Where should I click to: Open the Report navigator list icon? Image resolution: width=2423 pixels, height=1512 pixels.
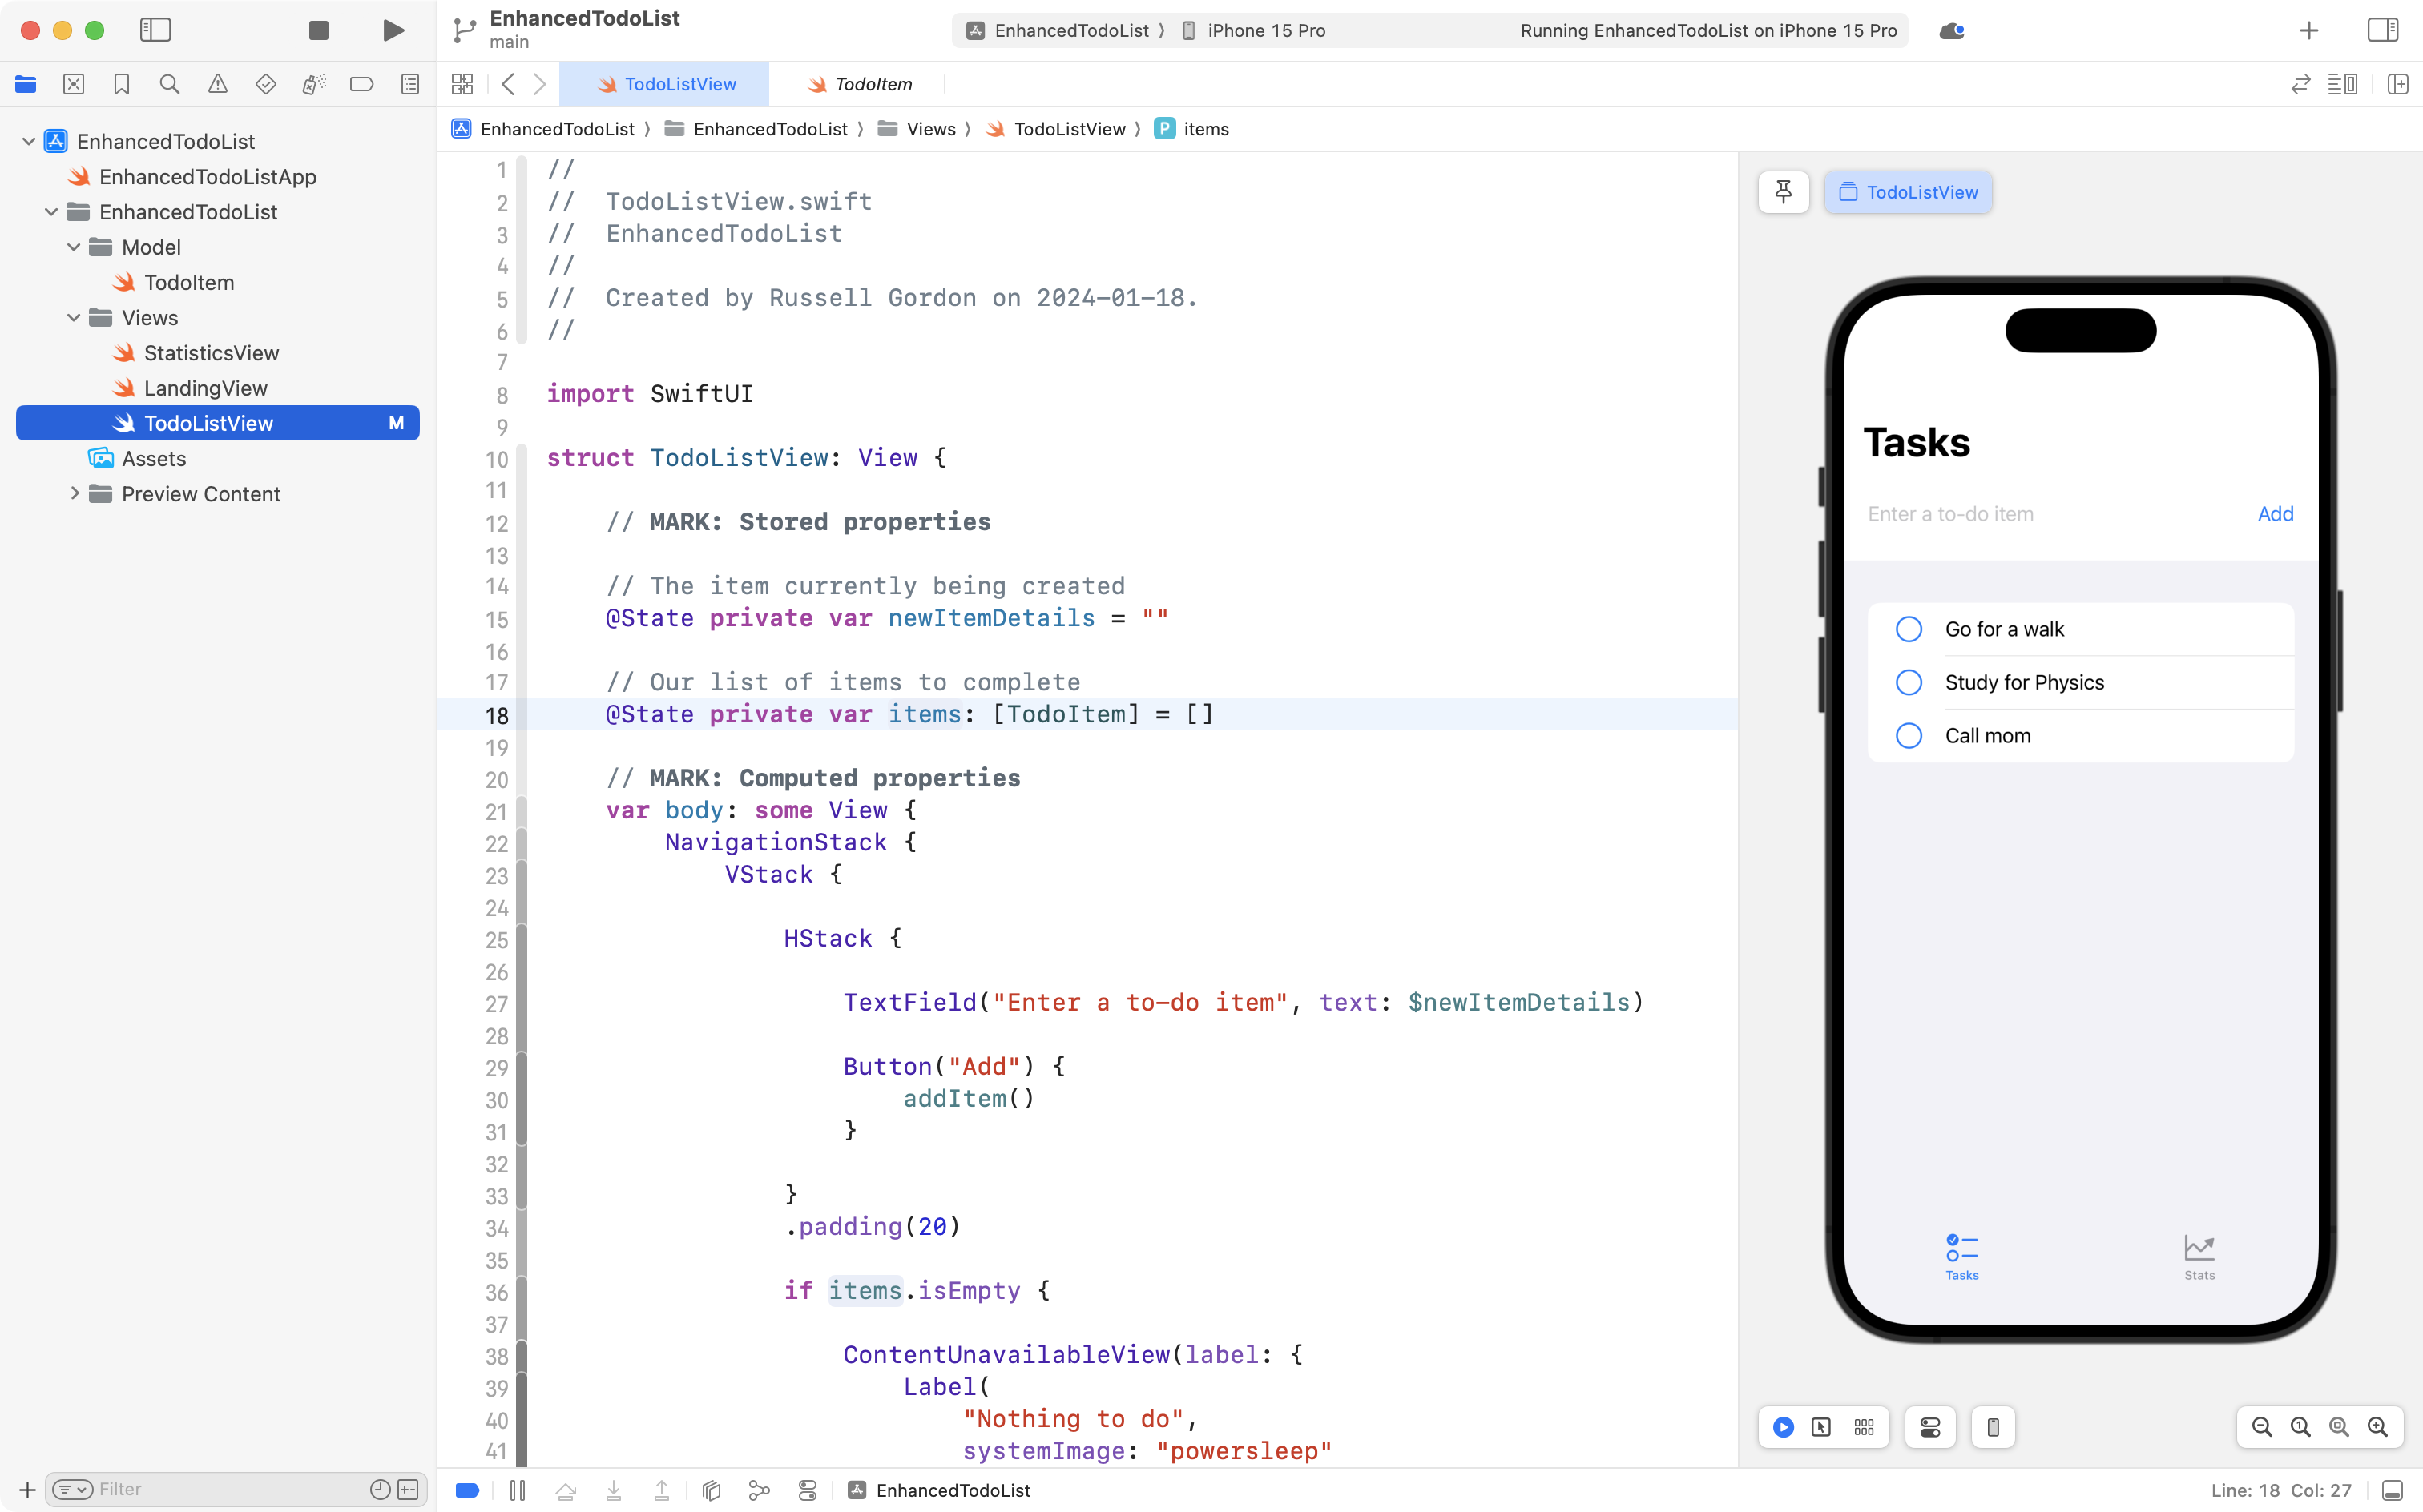[410, 84]
